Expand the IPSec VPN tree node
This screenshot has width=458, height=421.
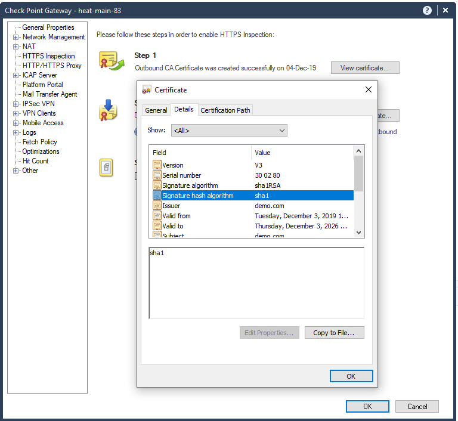coord(16,104)
